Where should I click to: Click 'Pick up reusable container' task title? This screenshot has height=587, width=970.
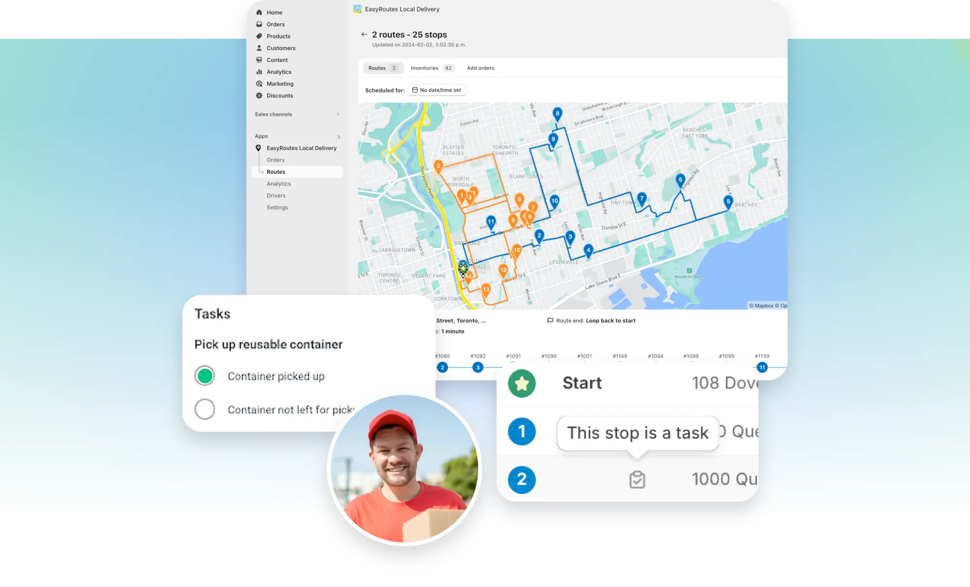tap(268, 344)
